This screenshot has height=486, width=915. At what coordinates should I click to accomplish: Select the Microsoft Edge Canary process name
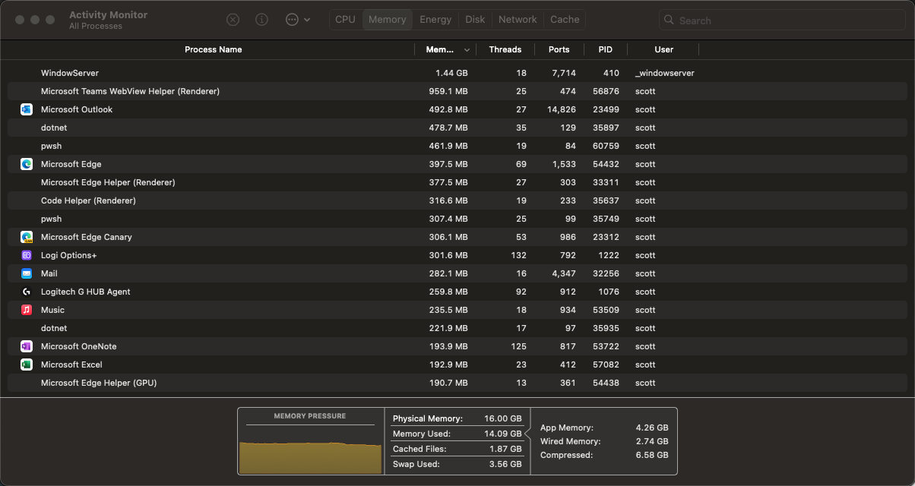[87, 237]
